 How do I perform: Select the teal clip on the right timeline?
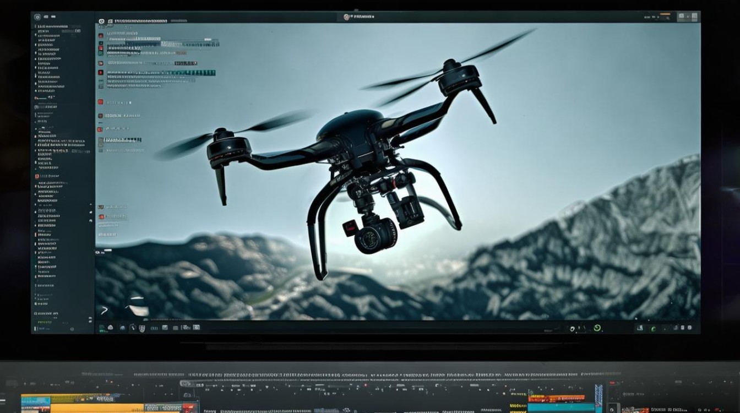[561, 407]
